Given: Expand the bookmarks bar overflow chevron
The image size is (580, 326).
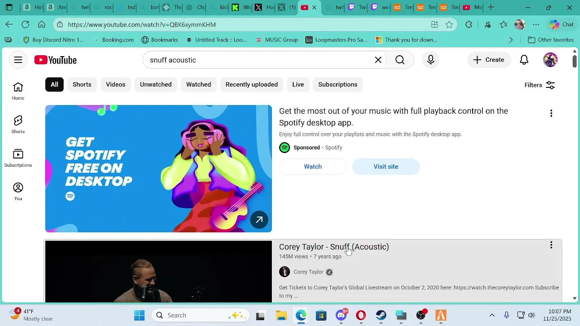Looking at the screenshot, I should [x=511, y=40].
